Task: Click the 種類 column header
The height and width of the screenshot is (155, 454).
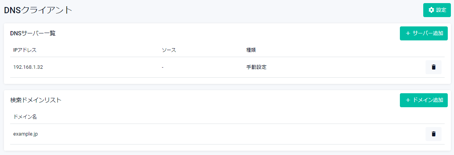Action: click(251, 50)
